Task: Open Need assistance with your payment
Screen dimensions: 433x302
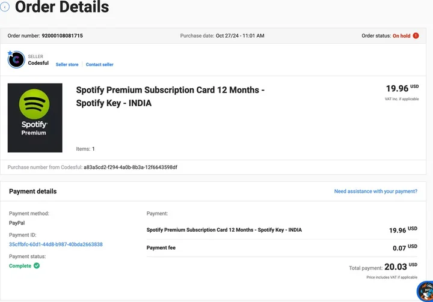Action: pyautogui.click(x=375, y=192)
